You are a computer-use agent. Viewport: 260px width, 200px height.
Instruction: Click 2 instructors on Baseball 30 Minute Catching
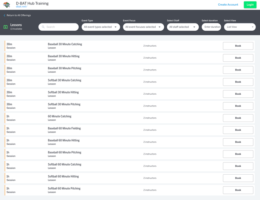pos(150,46)
